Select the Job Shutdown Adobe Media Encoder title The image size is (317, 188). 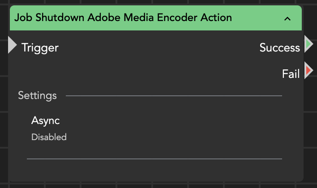coord(123,18)
